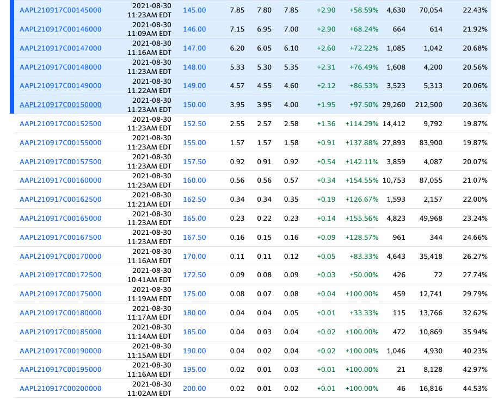Image resolution: width=504 pixels, height=399 pixels.
Task: Click the 200.00 strike price link
Action: pos(194,389)
